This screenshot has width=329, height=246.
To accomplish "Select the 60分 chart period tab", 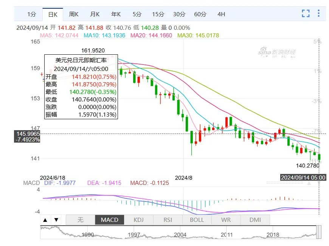I will (x=200, y=14).
